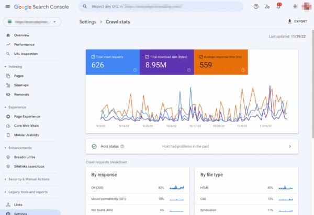Expand the Security & Manual Actions section

coord(5,179)
